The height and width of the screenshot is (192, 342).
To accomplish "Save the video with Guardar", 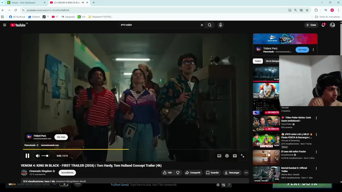I will pos(213,173).
